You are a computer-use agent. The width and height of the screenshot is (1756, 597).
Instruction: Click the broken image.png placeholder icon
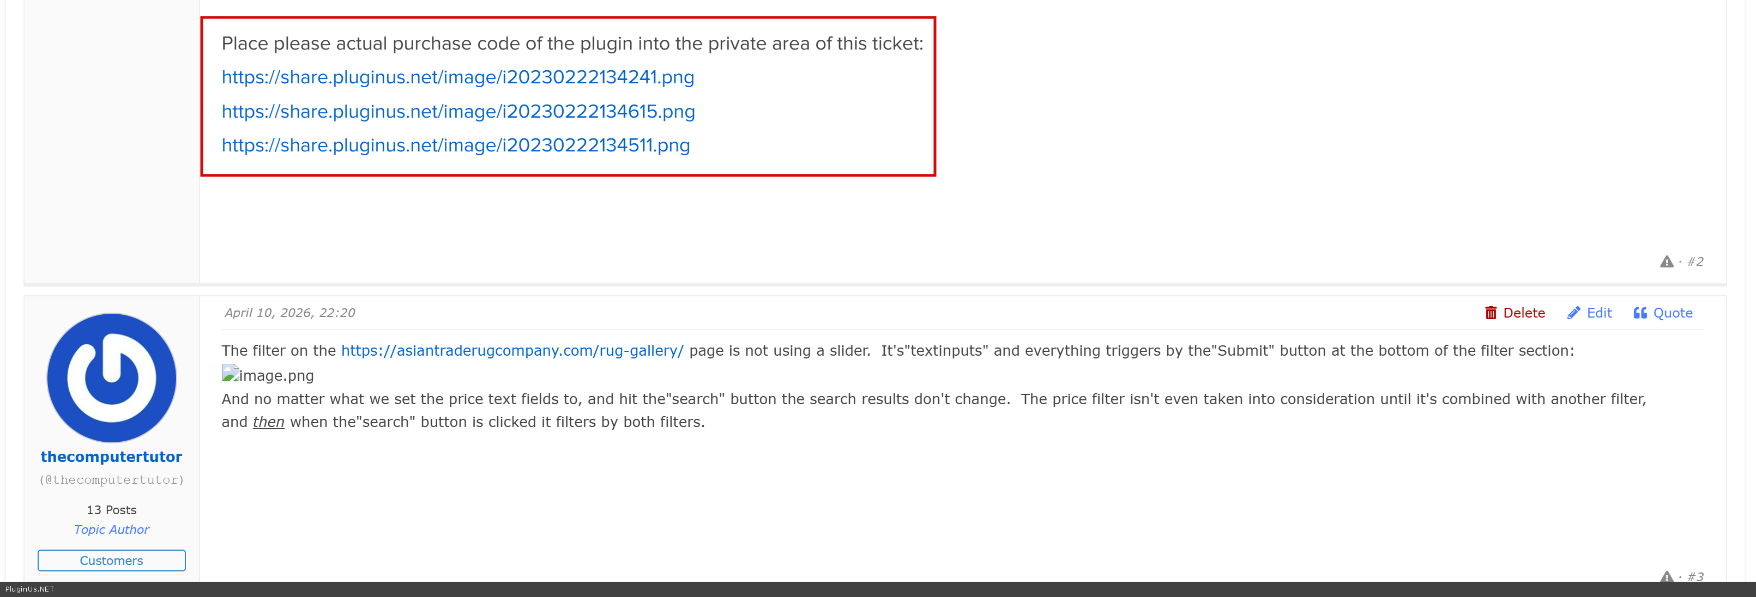click(x=230, y=374)
